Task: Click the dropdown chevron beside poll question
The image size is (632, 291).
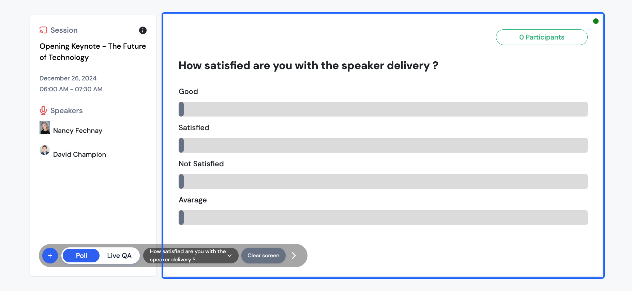Action: [x=230, y=256]
